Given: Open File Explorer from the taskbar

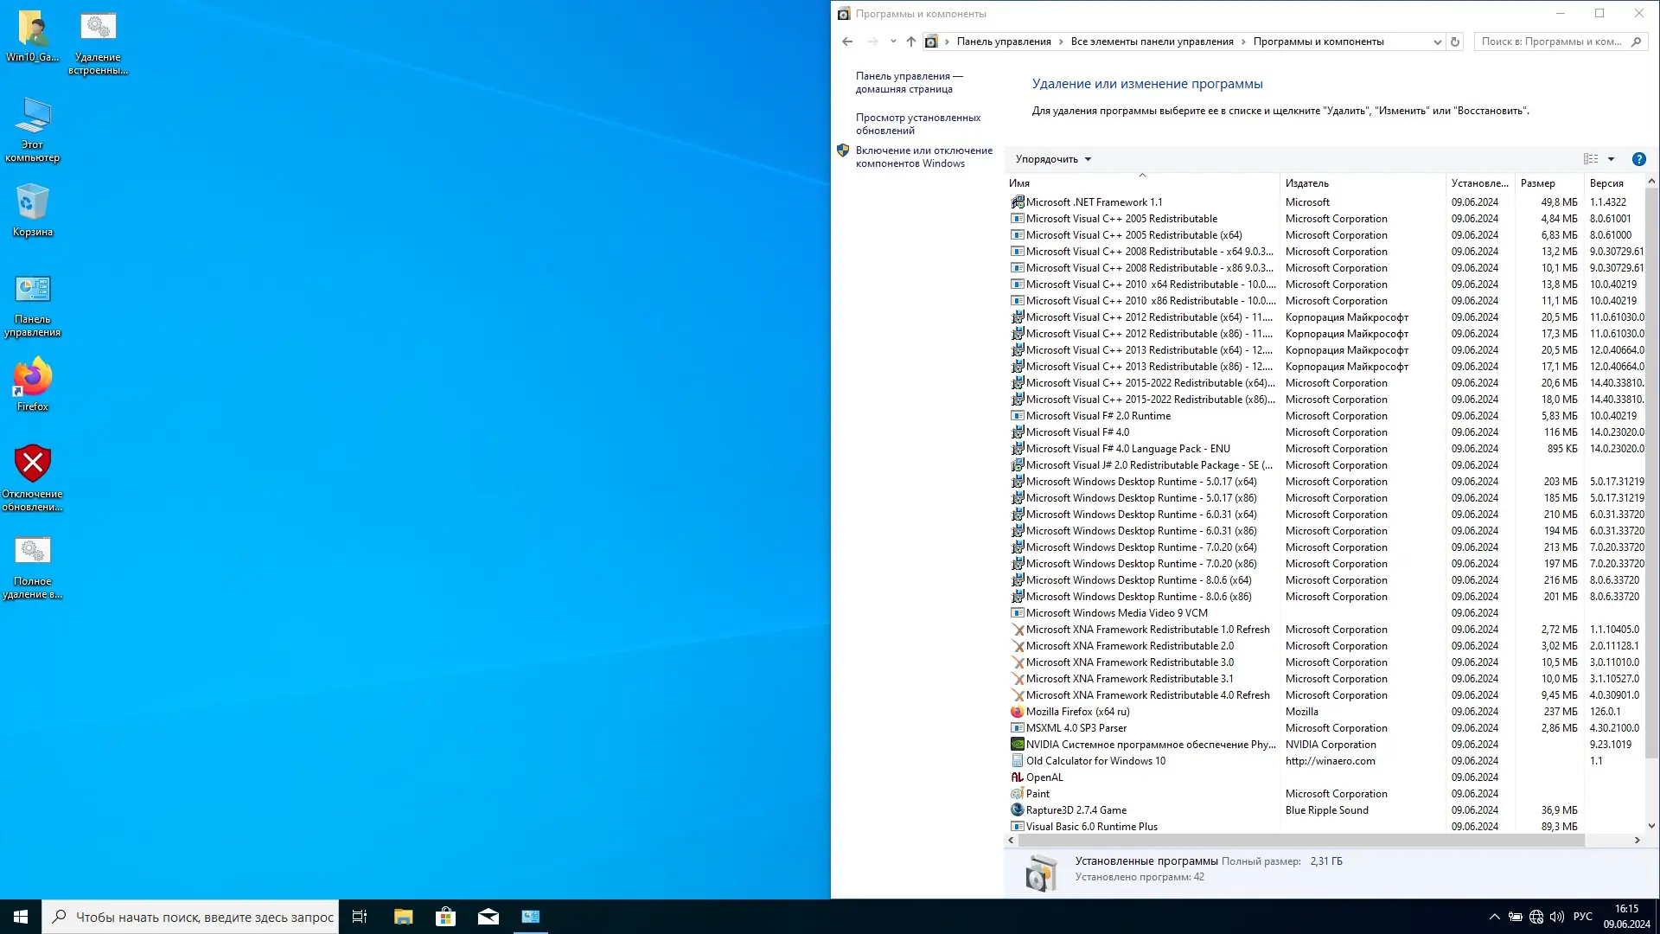Looking at the screenshot, I should pyautogui.click(x=402, y=916).
